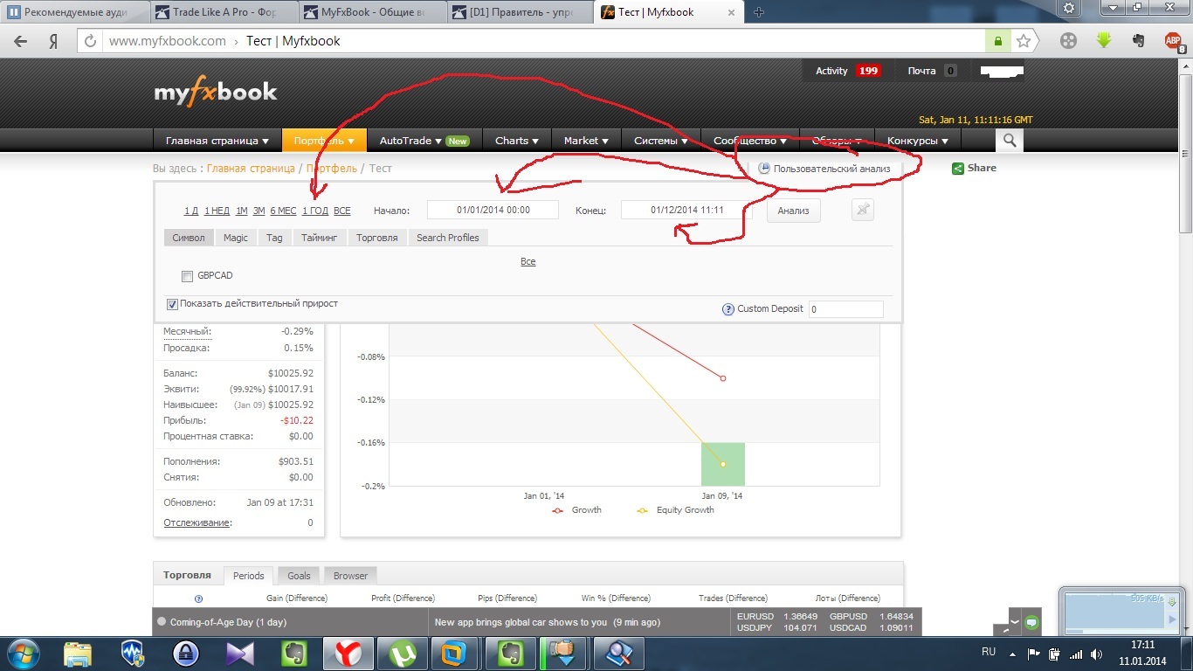Screen dimensions: 1193x671
Task: Open the uTorrent taskbar icon
Action: pyautogui.click(x=402, y=654)
